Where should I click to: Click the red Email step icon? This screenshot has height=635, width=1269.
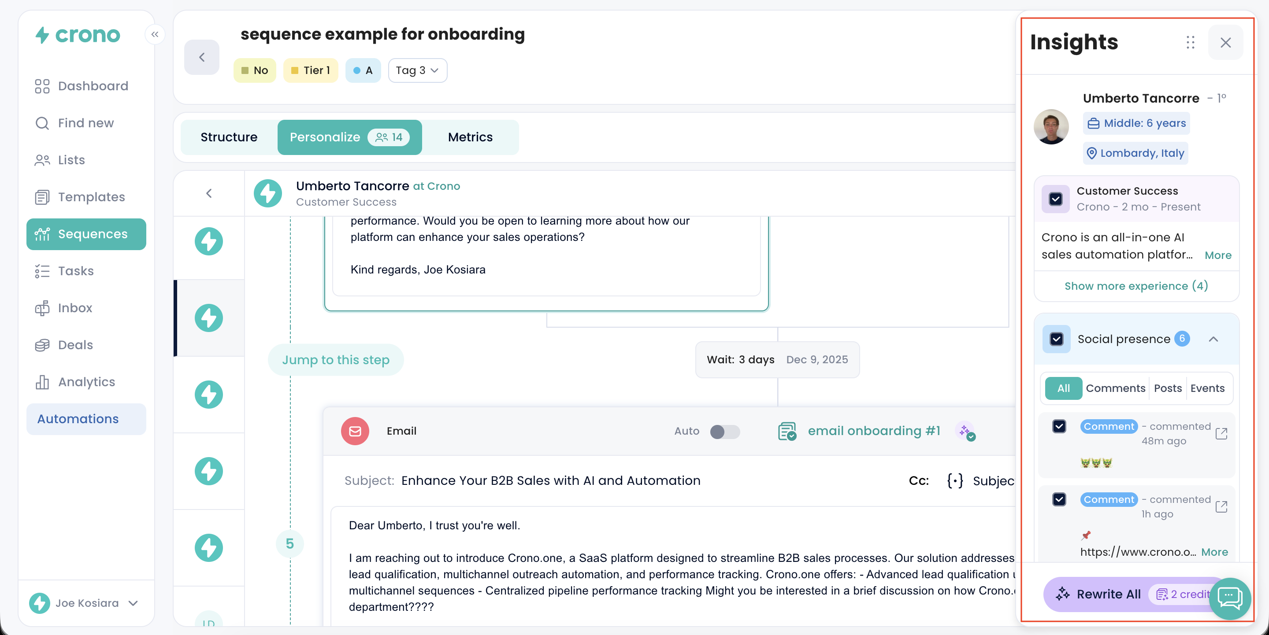355,431
